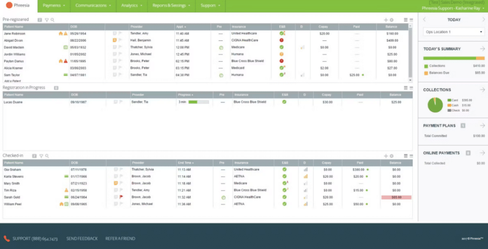The width and height of the screenshot is (488, 249).
Task: Open the Support menu
Action: 210,6
